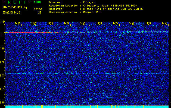Click the 0.9 kHz axis label

click(2, 62)
